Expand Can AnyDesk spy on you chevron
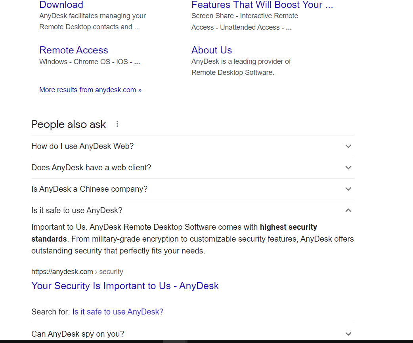413x343 pixels. (x=348, y=334)
